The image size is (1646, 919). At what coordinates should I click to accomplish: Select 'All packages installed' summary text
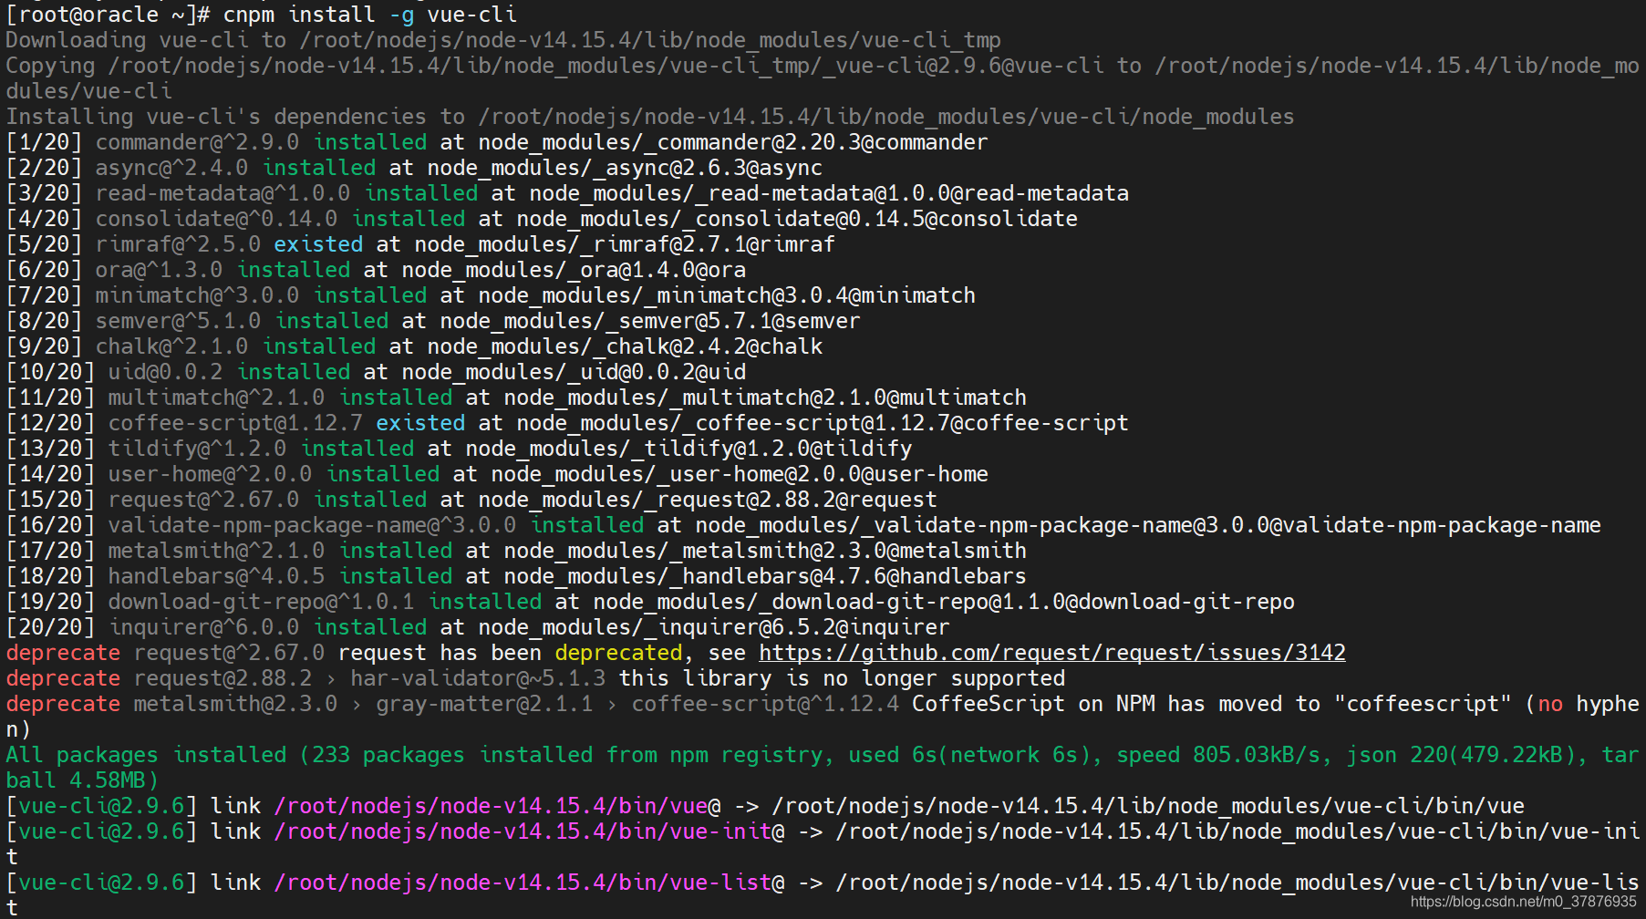146,755
